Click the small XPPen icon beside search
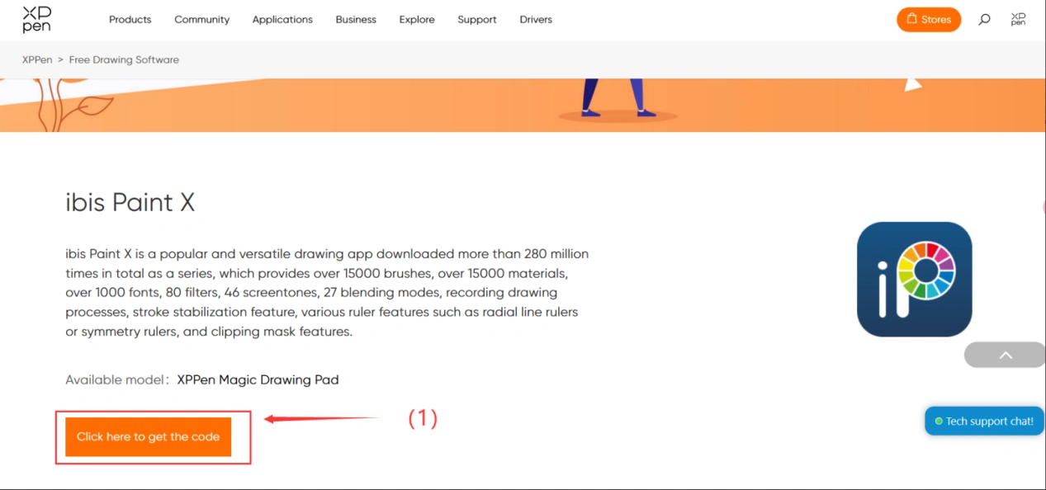 pyautogui.click(x=1018, y=19)
